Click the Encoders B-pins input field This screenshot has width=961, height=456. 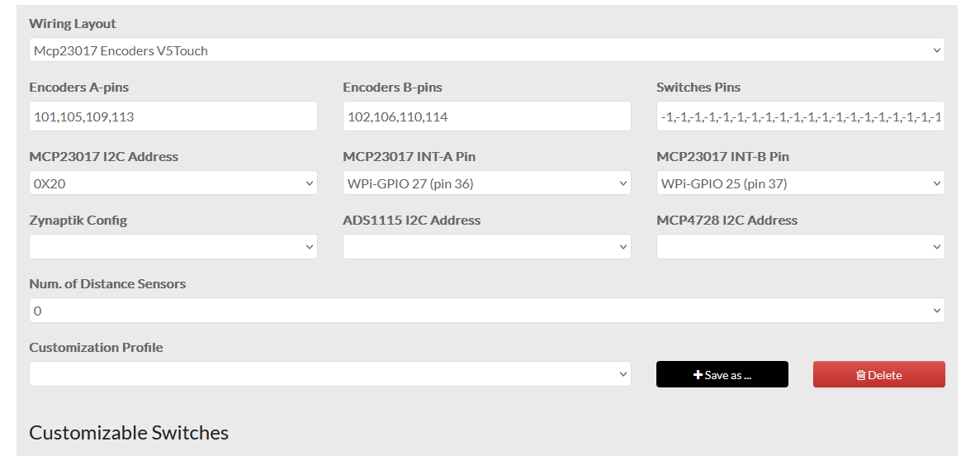486,116
